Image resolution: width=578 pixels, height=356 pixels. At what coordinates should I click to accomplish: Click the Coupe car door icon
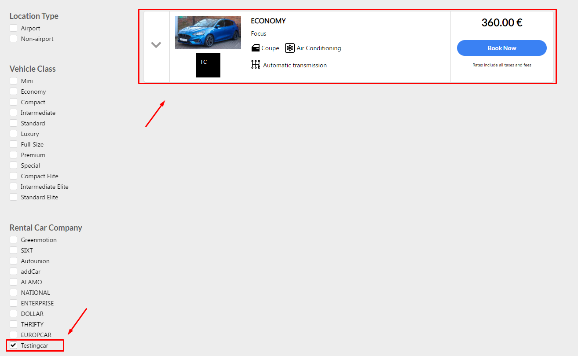point(256,48)
